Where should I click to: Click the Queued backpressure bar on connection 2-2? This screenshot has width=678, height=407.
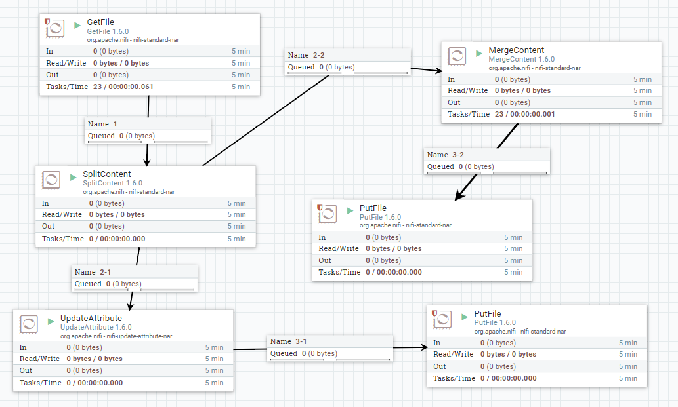tap(347, 73)
